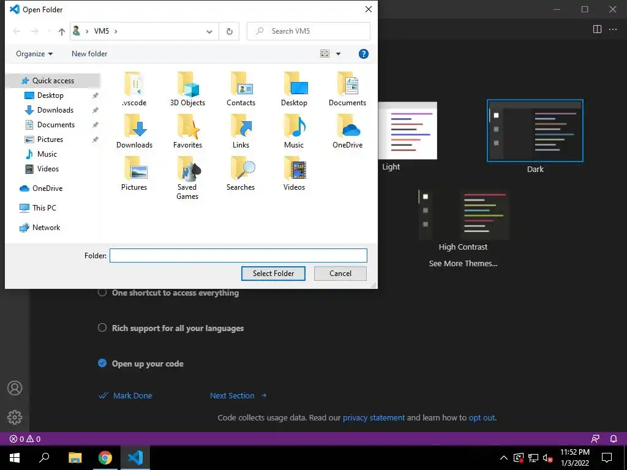Open the view options dropdown arrow
627x470 pixels.
(x=338, y=54)
